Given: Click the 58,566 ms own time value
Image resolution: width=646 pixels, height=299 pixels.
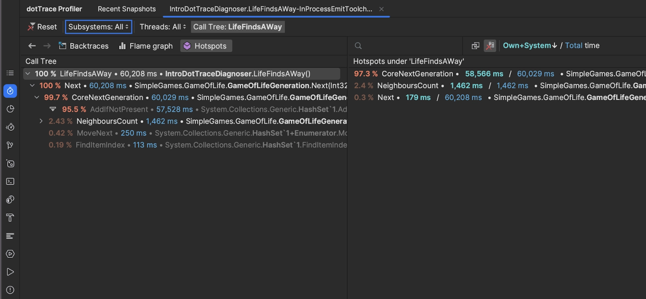Looking at the screenshot, I should click(484, 74).
